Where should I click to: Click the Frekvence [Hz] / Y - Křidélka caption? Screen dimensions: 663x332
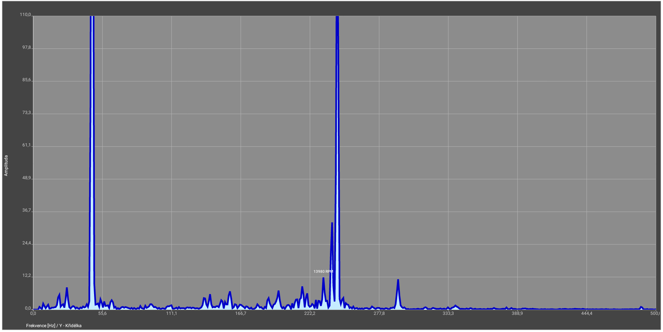coord(54,326)
